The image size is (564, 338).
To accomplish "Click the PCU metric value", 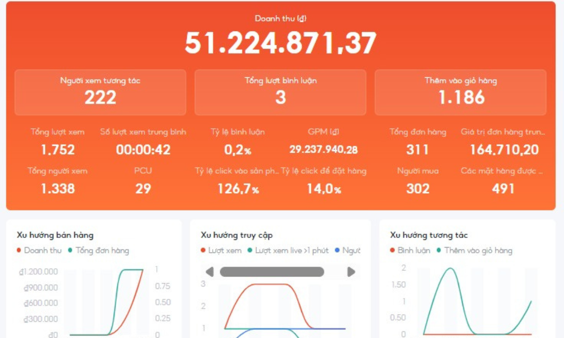I will coord(143,188).
